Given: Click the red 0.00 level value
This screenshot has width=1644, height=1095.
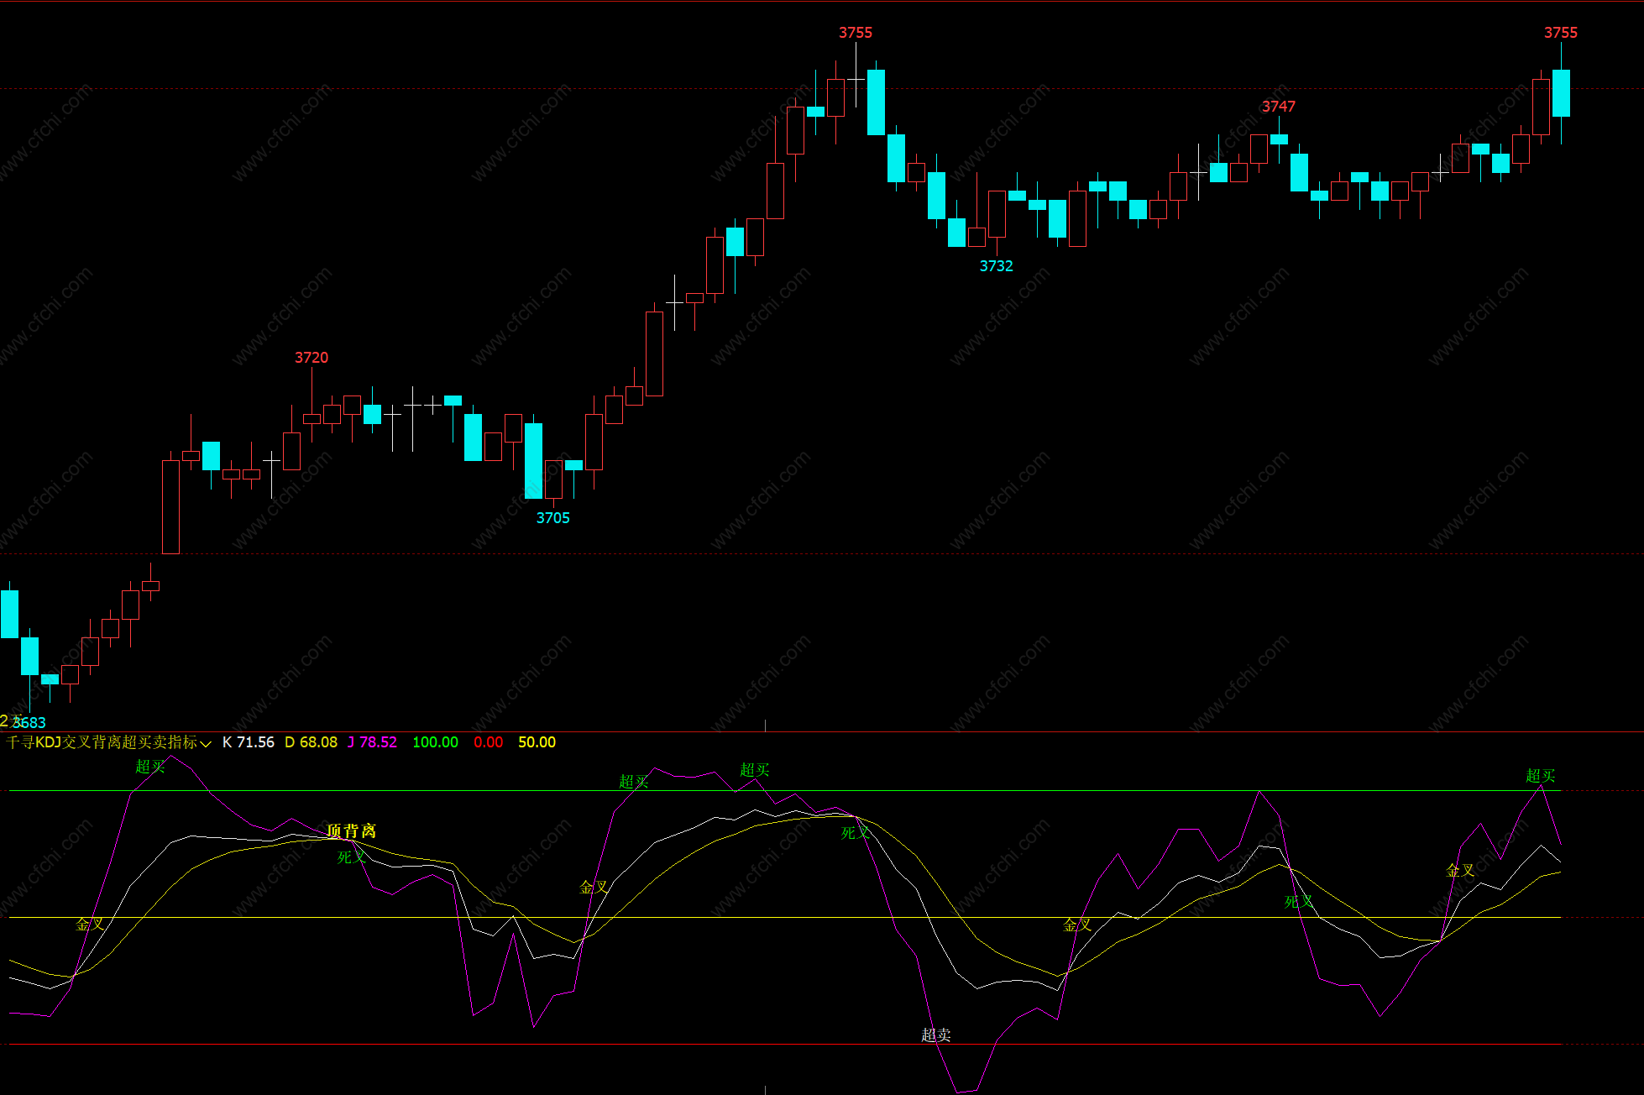Looking at the screenshot, I should pyautogui.click(x=488, y=742).
